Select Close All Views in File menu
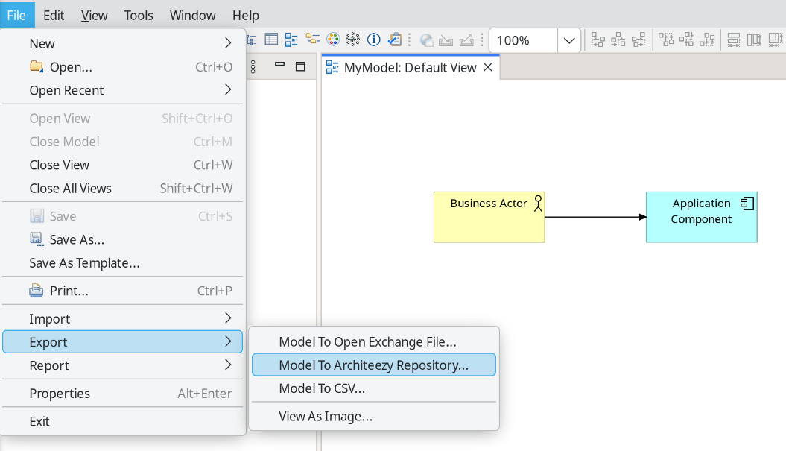This screenshot has height=451, width=786. click(123, 188)
